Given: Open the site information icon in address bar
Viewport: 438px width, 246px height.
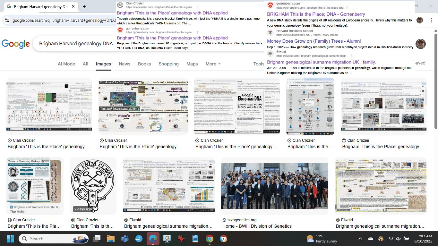Looking at the screenshot, I should (x=7, y=21).
